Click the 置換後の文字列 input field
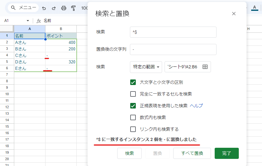The image size is (262, 166). (173, 49)
